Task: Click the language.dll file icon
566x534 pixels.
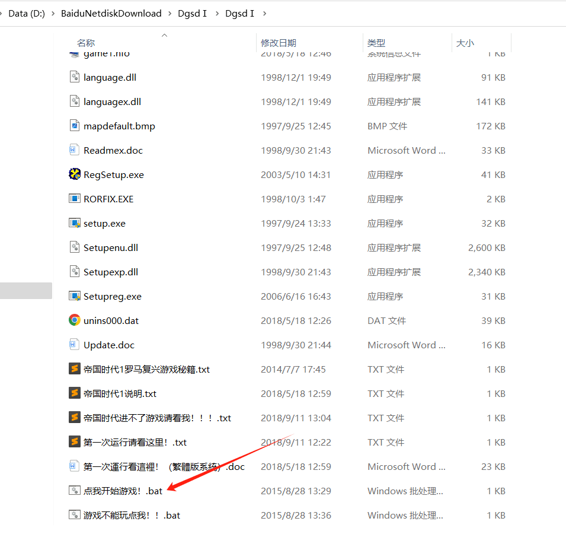Action: (x=74, y=77)
